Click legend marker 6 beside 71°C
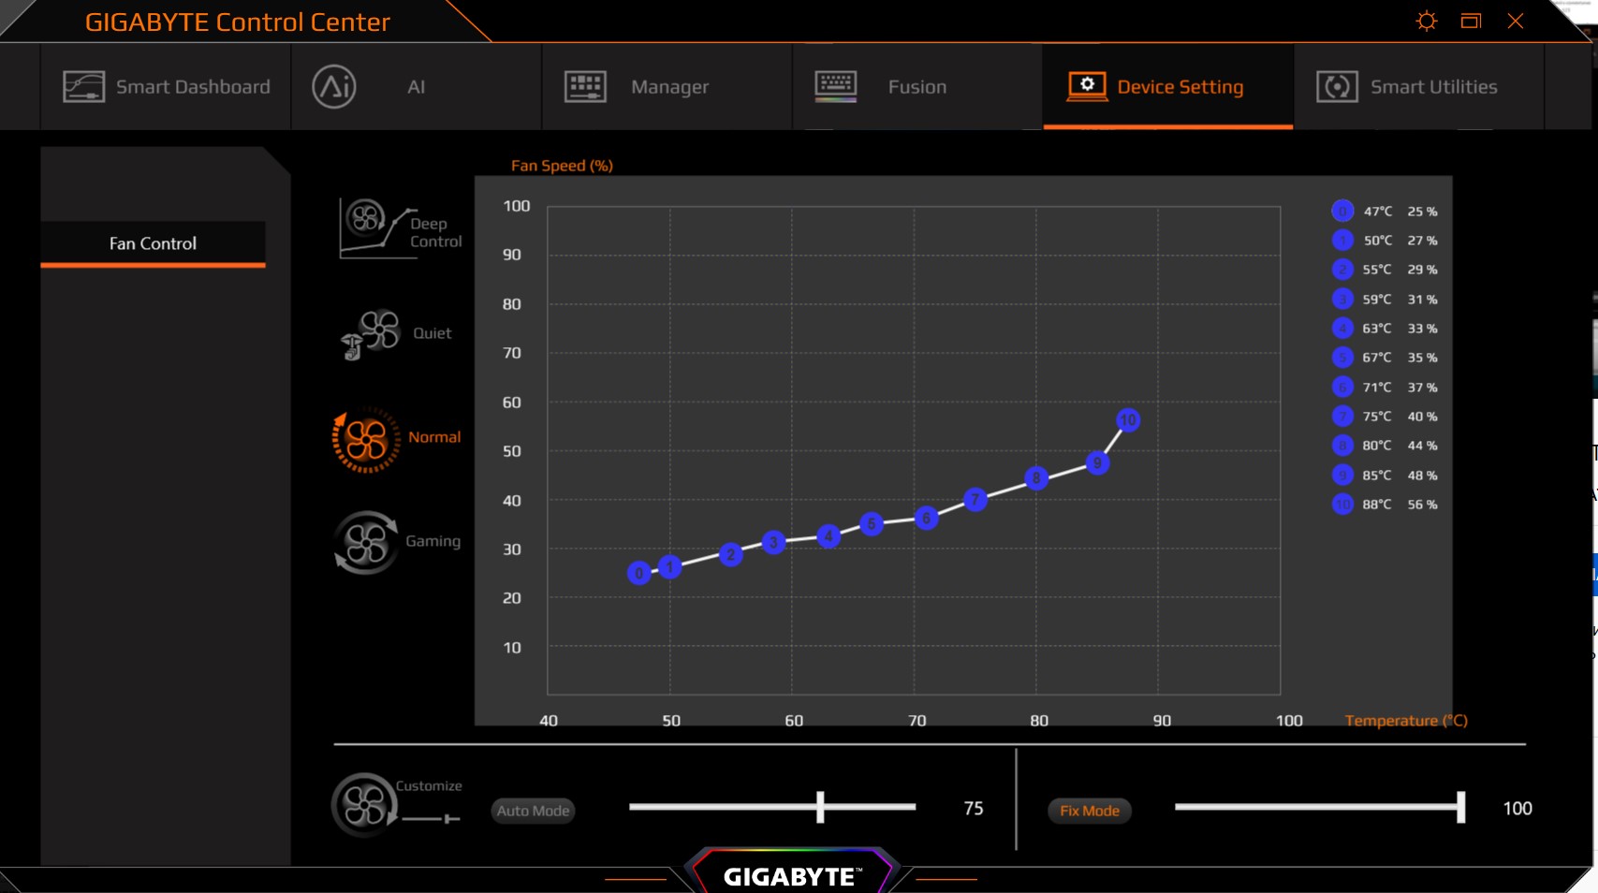 point(1342,387)
